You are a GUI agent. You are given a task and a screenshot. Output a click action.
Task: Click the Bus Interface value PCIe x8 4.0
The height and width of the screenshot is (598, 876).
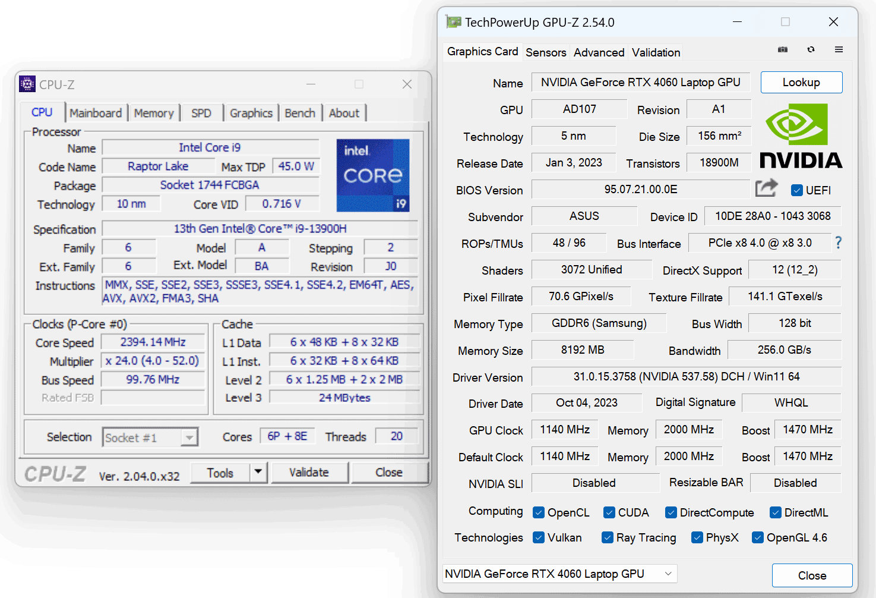click(x=760, y=243)
